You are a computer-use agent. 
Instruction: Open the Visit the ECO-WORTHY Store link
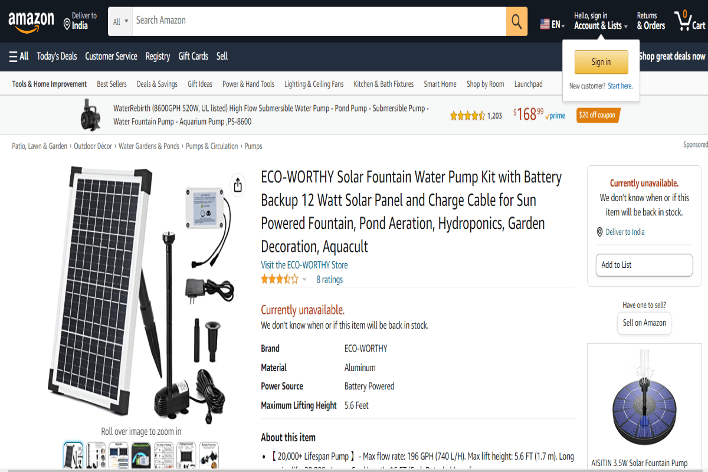(304, 265)
